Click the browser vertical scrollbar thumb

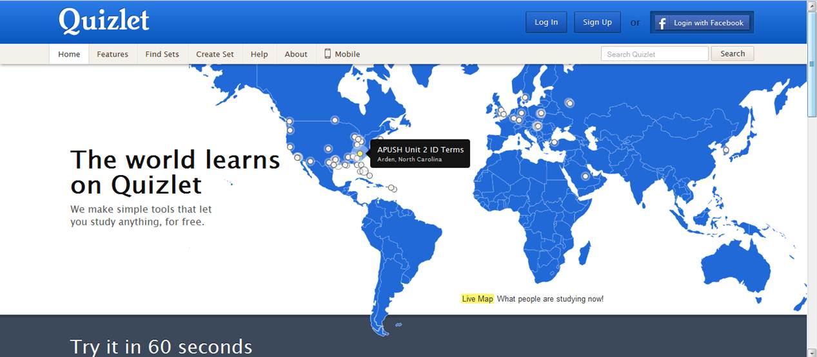click(x=812, y=64)
